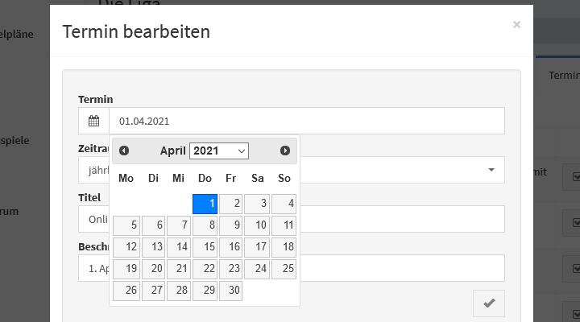Click the calendar icon beside Termin field
Image resolution: width=580 pixels, height=322 pixels.
click(94, 121)
